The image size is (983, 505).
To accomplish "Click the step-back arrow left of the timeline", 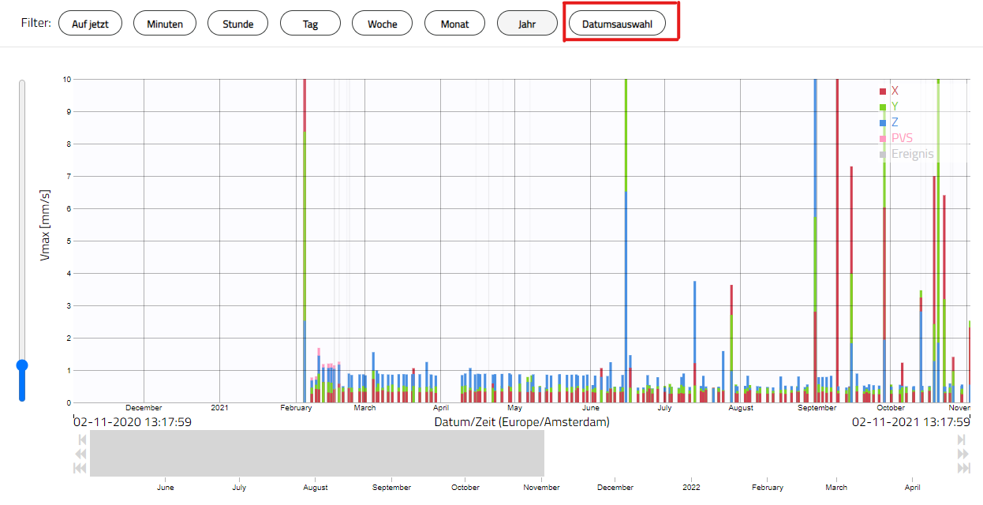I will [x=80, y=440].
